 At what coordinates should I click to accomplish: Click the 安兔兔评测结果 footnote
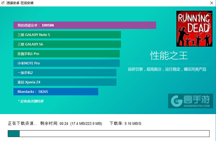[31, 101]
